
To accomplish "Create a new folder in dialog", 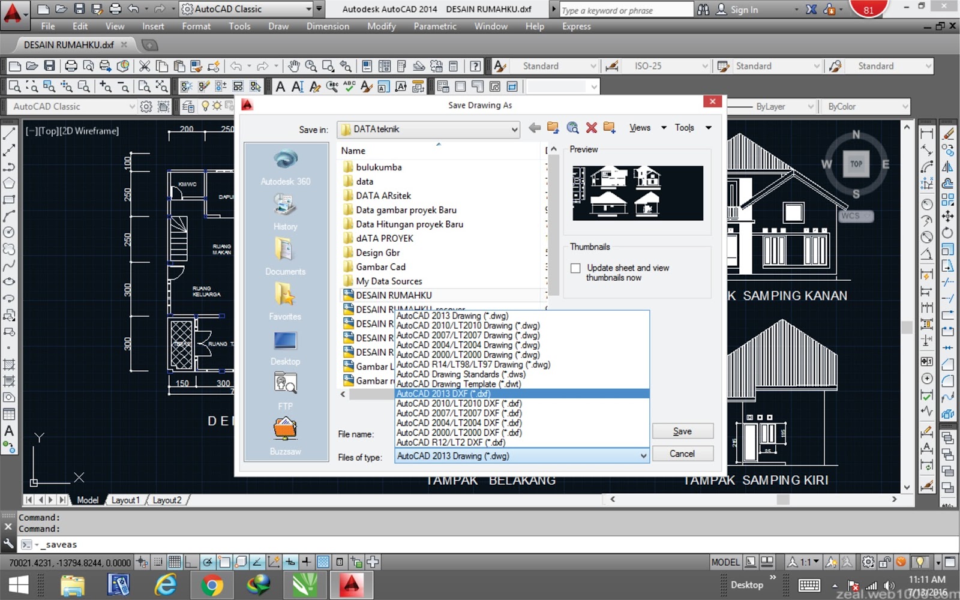I will tap(610, 128).
